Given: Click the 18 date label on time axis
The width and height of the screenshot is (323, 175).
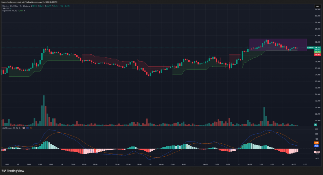Looking at the screenshot, I should (62, 165).
